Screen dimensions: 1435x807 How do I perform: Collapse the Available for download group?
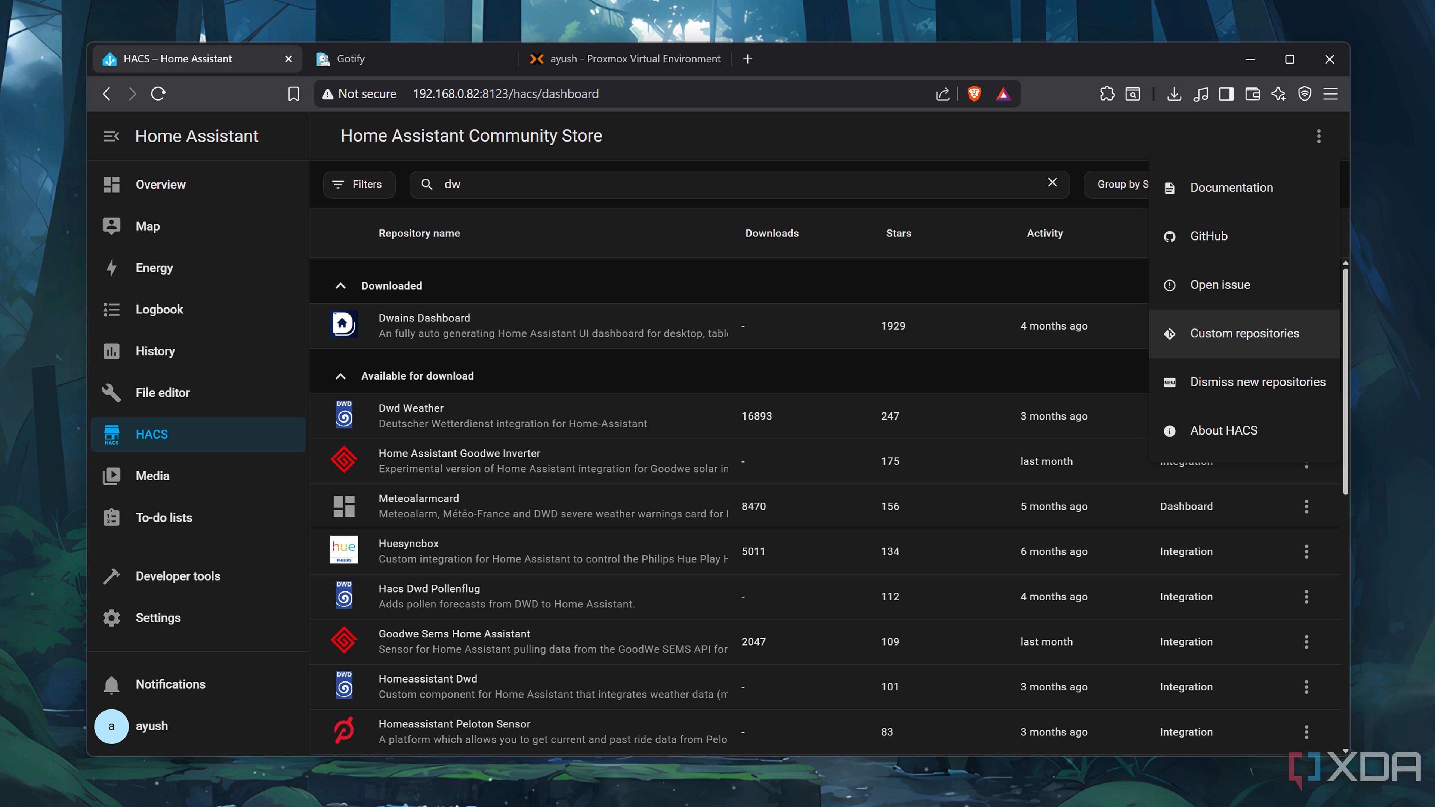[340, 377]
